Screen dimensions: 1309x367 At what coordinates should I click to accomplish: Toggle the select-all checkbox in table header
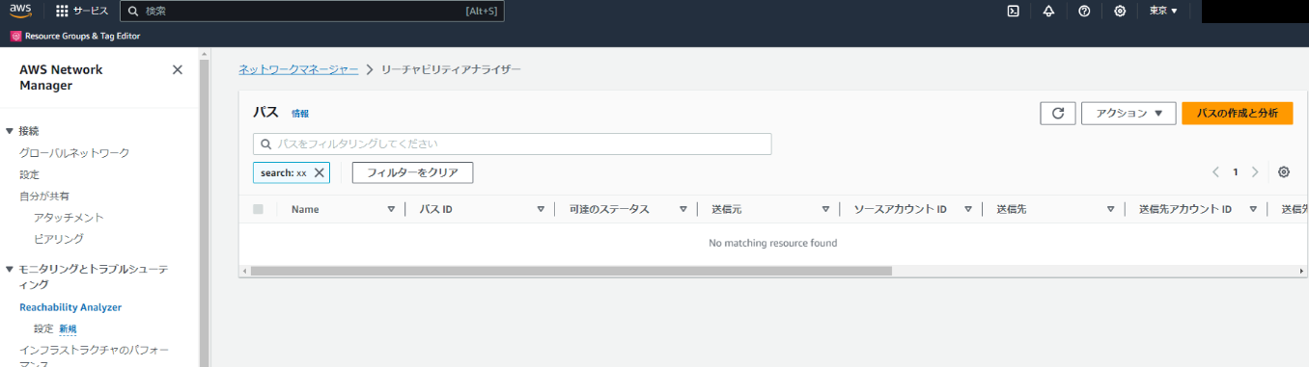258,209
